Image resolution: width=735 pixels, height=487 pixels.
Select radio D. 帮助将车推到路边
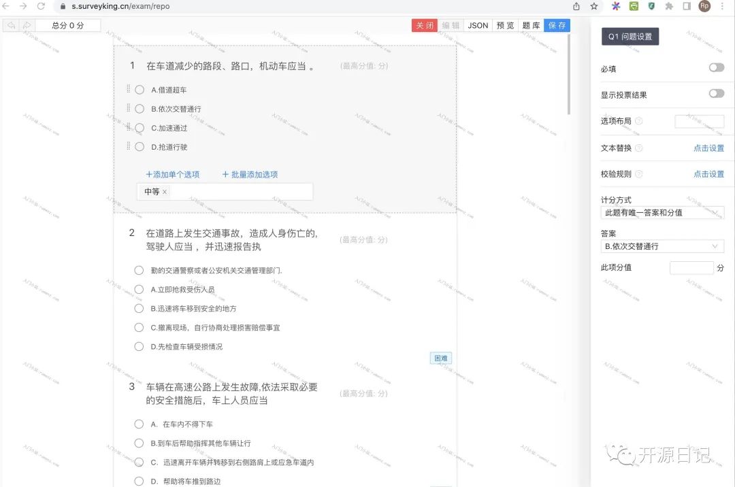139,481
